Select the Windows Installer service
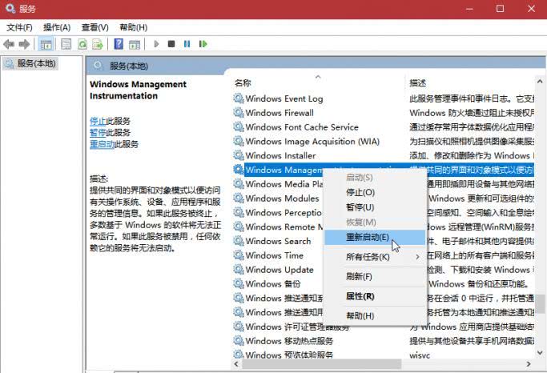Viewport: 547px width, 373px height. click(x=384, y=155)
